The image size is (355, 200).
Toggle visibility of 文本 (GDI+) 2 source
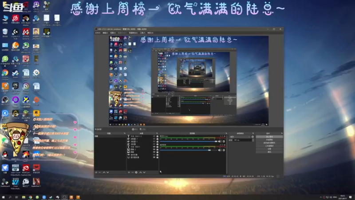pyautogui.click(x=154, y=136)
